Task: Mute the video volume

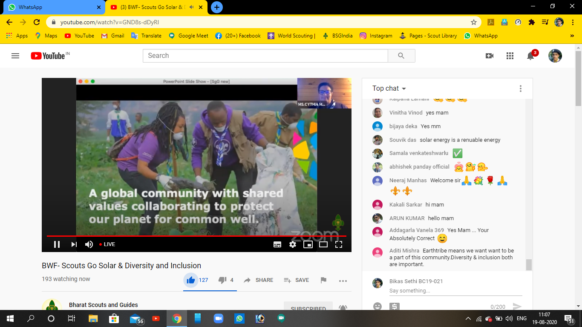Action: click(x=89, y=244)
